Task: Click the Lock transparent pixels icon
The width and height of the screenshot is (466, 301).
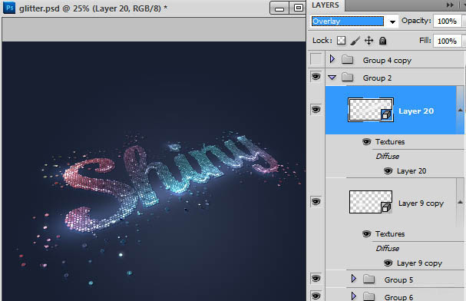Action: tap(341, 41)
